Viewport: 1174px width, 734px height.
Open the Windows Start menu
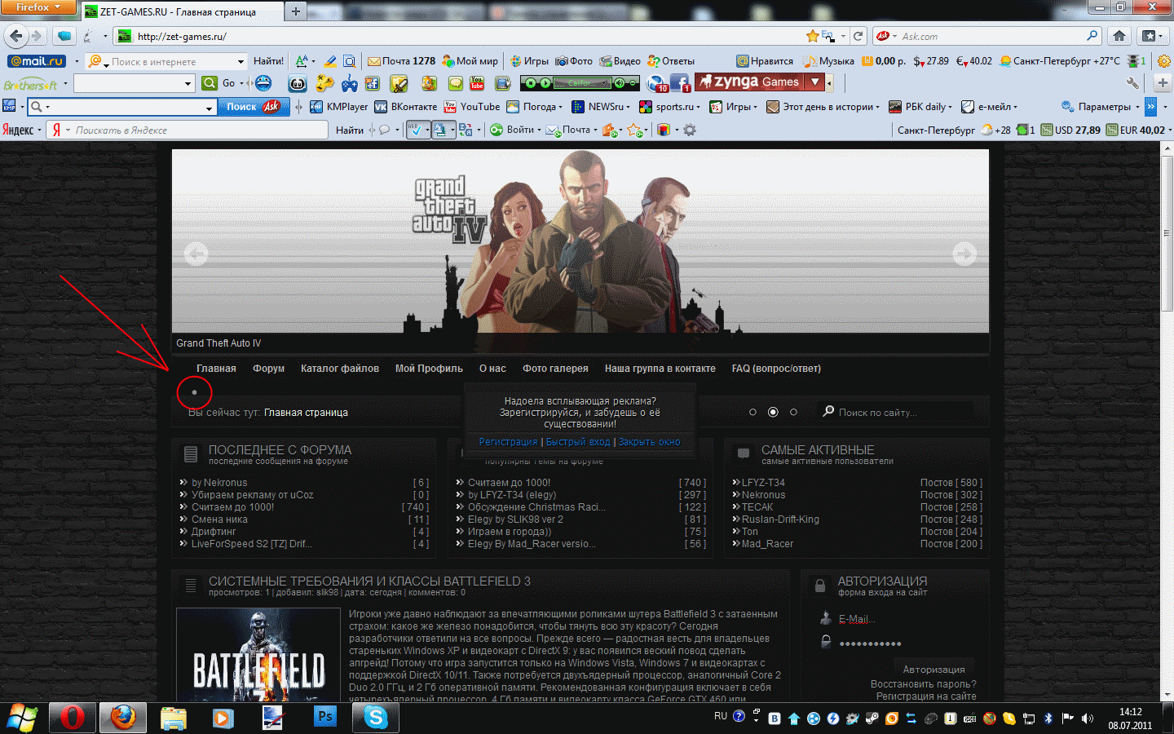click(x=23, y=718)
